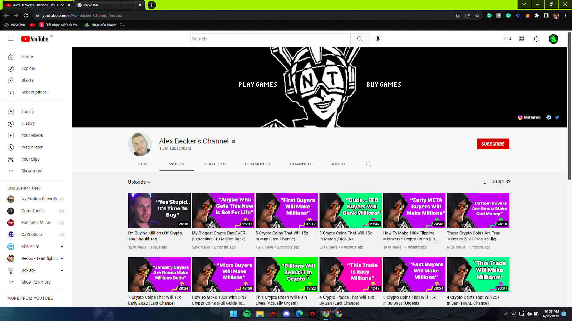Bookmark this page with the star icon
The height and width of the screenshot is (321, 572).
477,15
